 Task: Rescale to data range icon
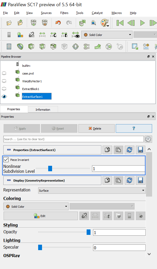[42, 35]
